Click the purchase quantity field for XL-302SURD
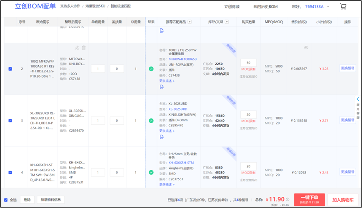Screen dimensions: 362x208 click(x=248, y=114)
